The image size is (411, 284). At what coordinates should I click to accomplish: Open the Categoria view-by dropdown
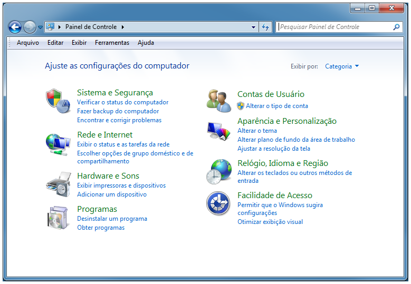[342, 66]
